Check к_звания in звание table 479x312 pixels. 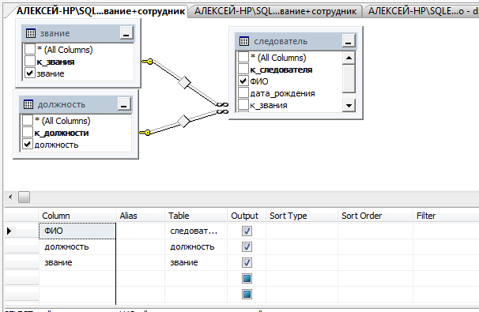tap(29, 61)
